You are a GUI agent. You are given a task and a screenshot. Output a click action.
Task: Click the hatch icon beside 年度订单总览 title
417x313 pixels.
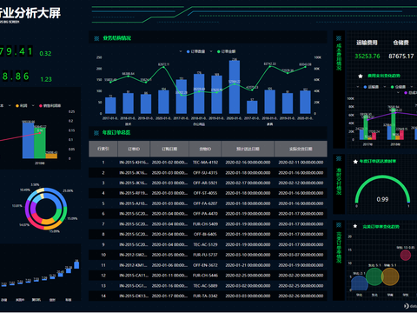click(x=96, y=133)
